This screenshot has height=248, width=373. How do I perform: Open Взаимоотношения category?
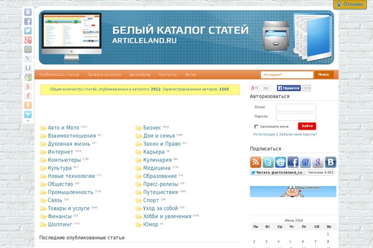pos(71,136)
